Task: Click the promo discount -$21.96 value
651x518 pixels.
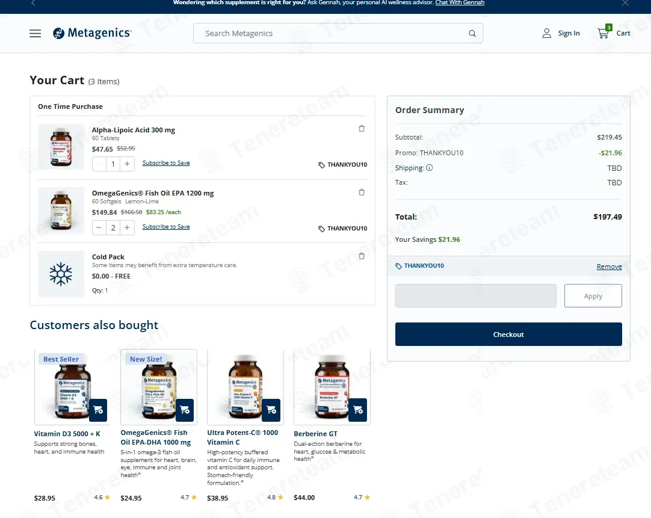Action: 610,153
